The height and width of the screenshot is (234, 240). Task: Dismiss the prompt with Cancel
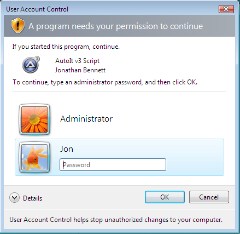[x=209, y=197]
